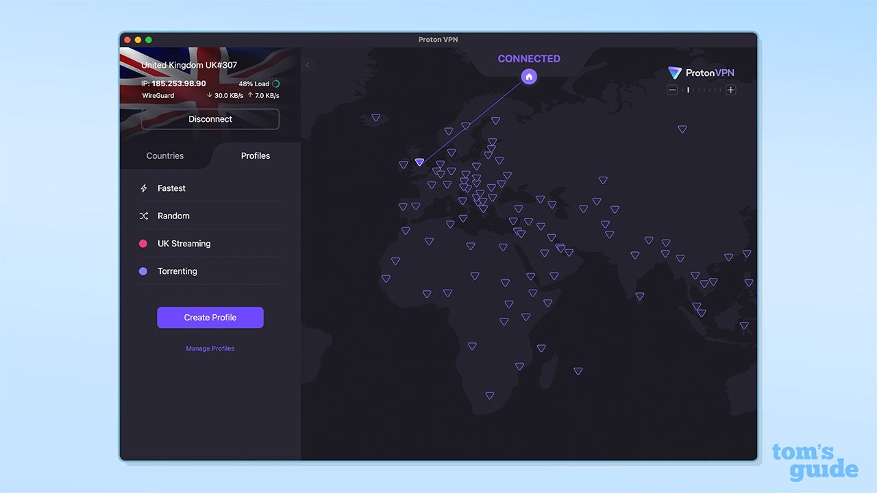Switch to the Profiles tab
This screenshot has width=877, height=493.
coord(256,155)
